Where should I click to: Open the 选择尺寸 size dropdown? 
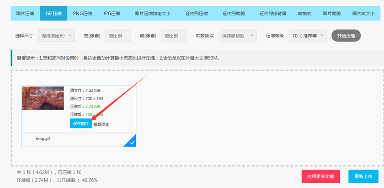coord(57,36)
